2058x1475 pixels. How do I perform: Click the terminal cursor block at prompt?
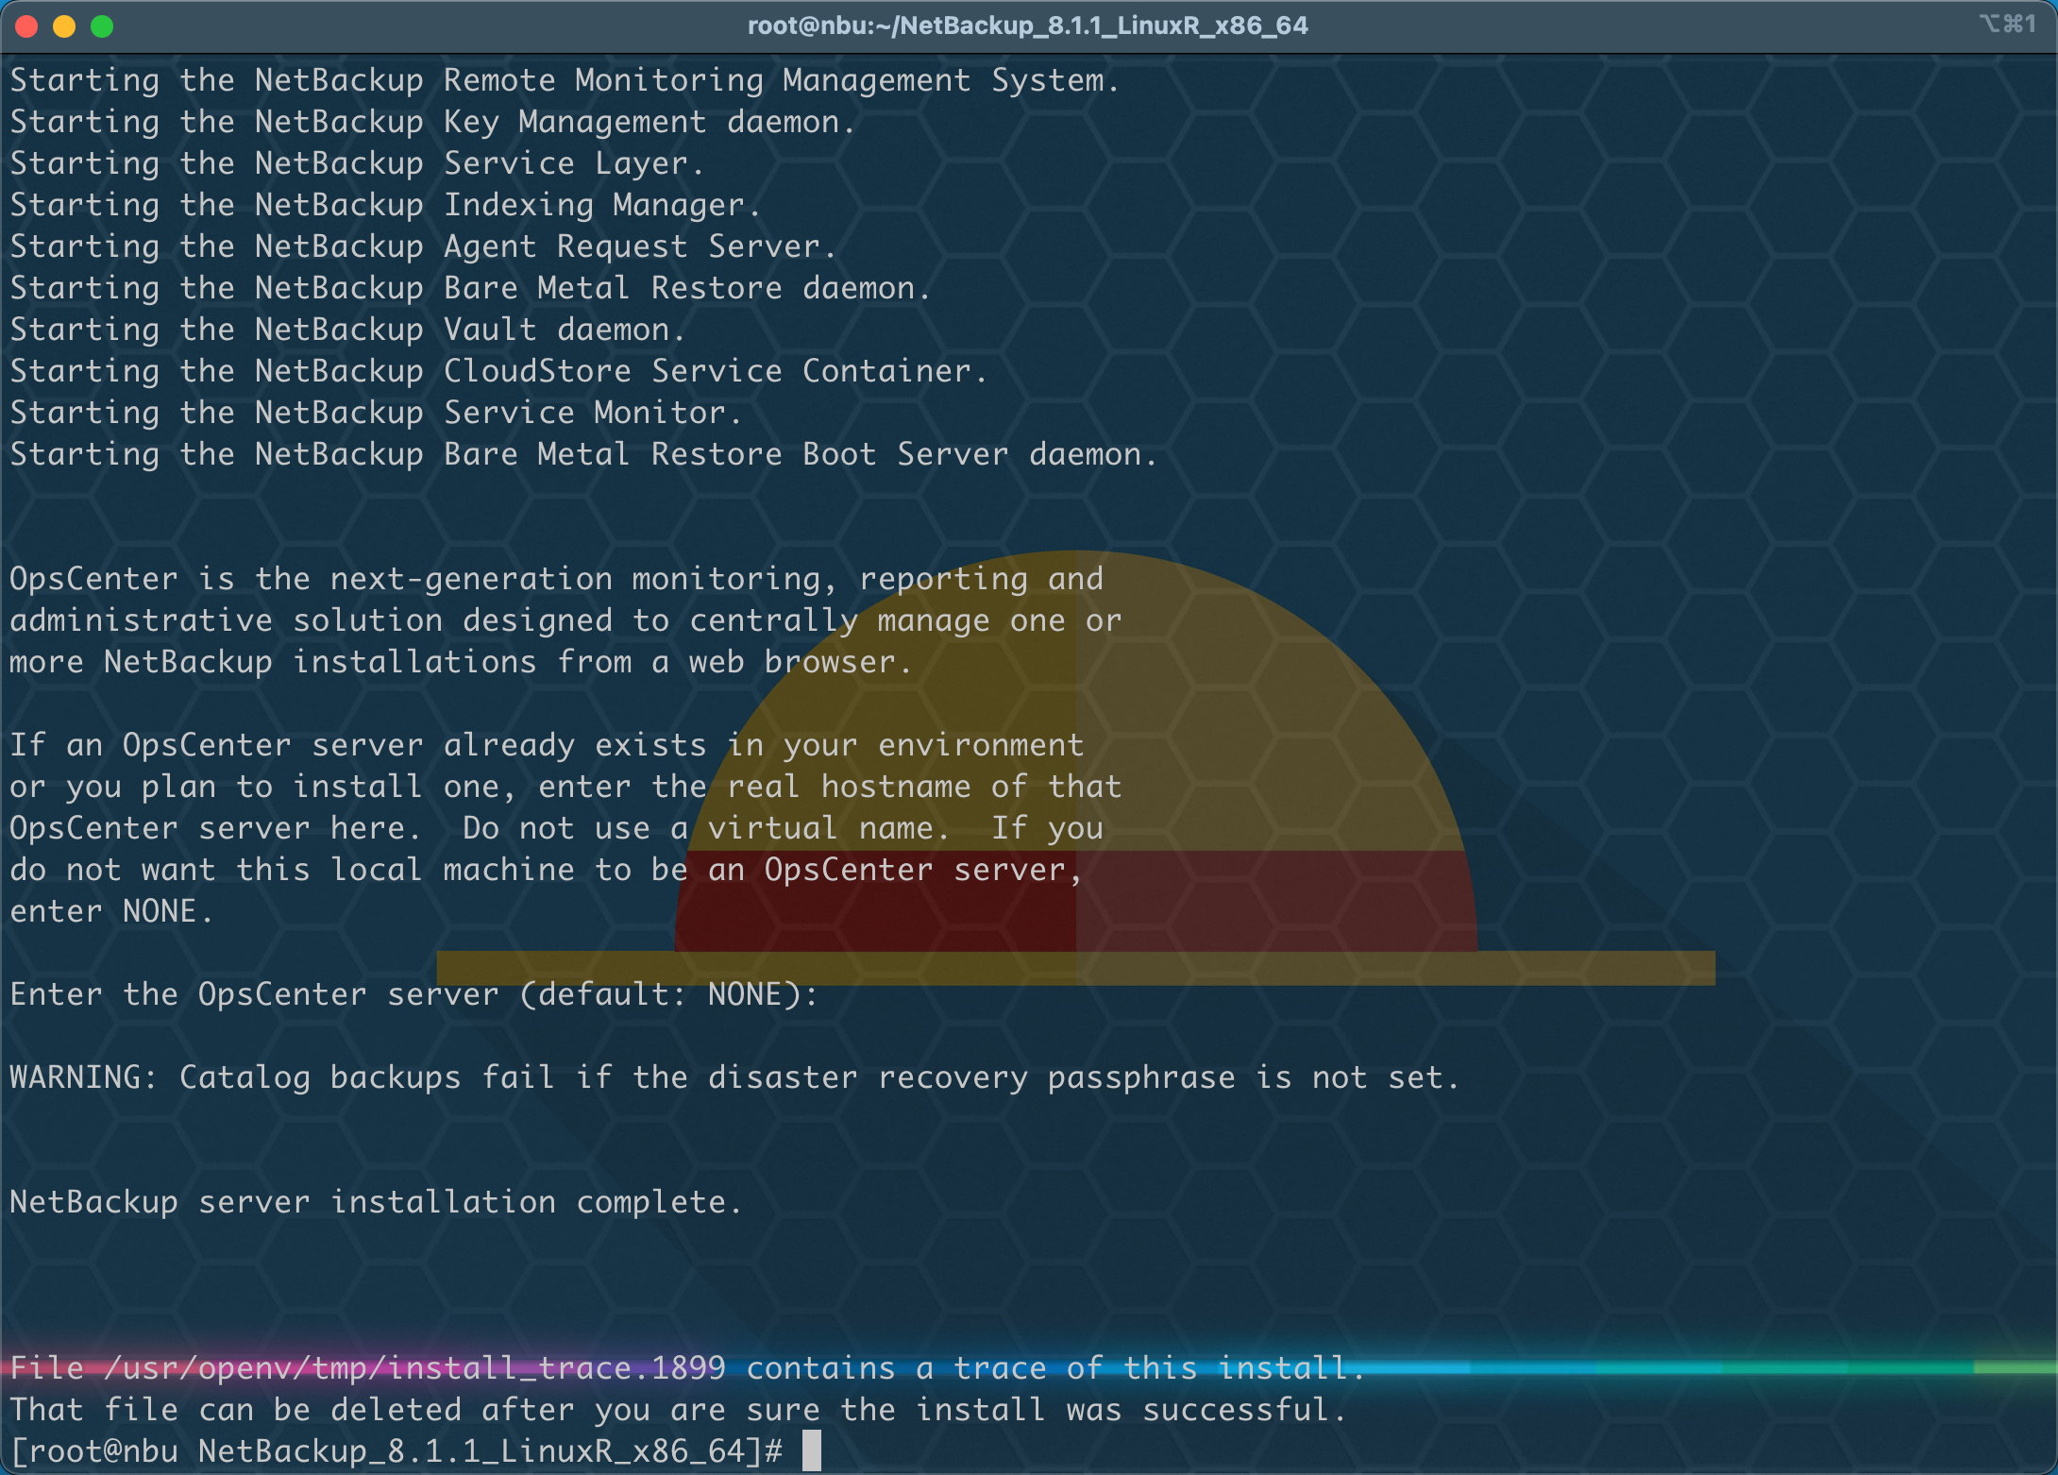coord(812,1450)
